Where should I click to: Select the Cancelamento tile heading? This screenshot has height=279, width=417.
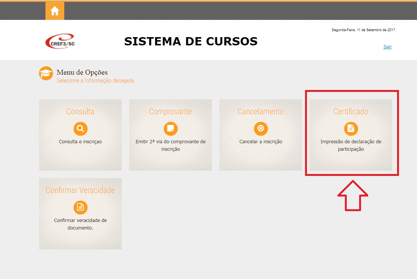tap(261, 112)
